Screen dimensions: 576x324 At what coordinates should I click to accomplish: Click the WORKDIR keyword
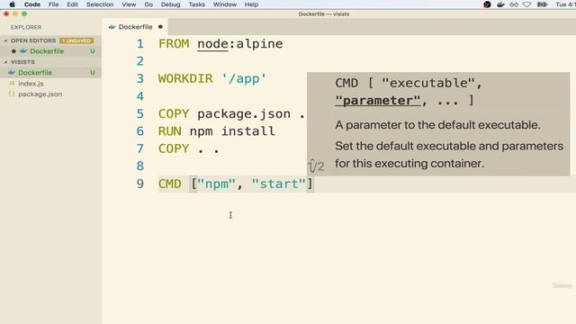click(x=185, y=78)
